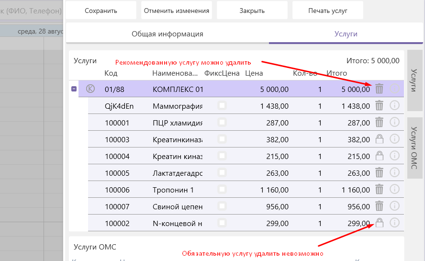Toggle ФиксЦена checkbox for row 100001

pos(222,123)
